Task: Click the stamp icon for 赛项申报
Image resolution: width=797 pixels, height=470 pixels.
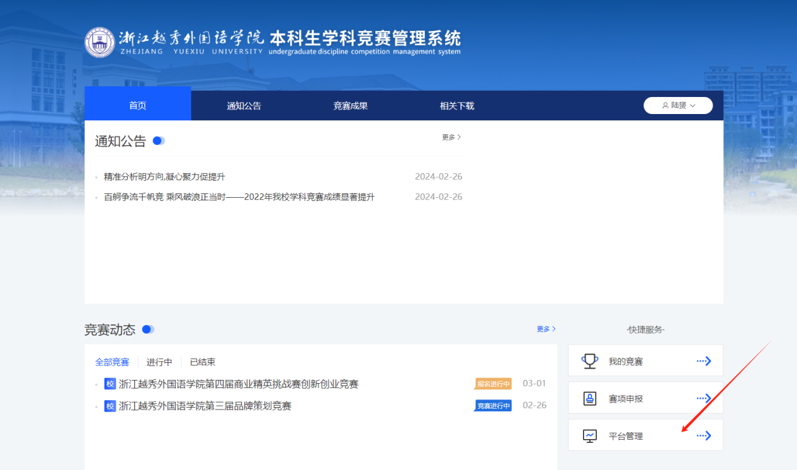Action: pyautogui.click(x=590, y=398)
